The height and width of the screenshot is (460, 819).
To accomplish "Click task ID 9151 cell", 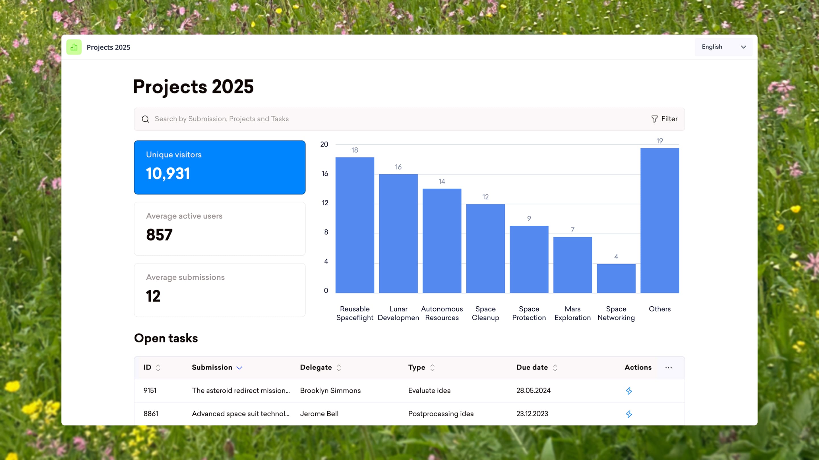I will click(x=150, y=390).
